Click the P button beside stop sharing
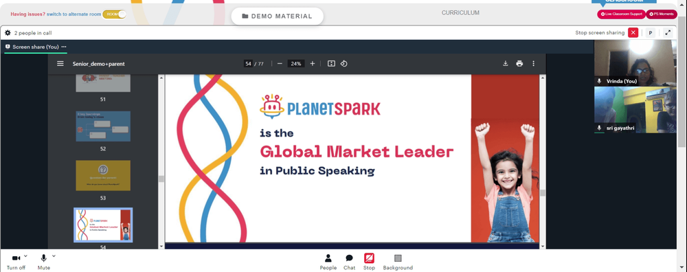The height and width of the screenshot is (272, 687). [x=651, y=33]
